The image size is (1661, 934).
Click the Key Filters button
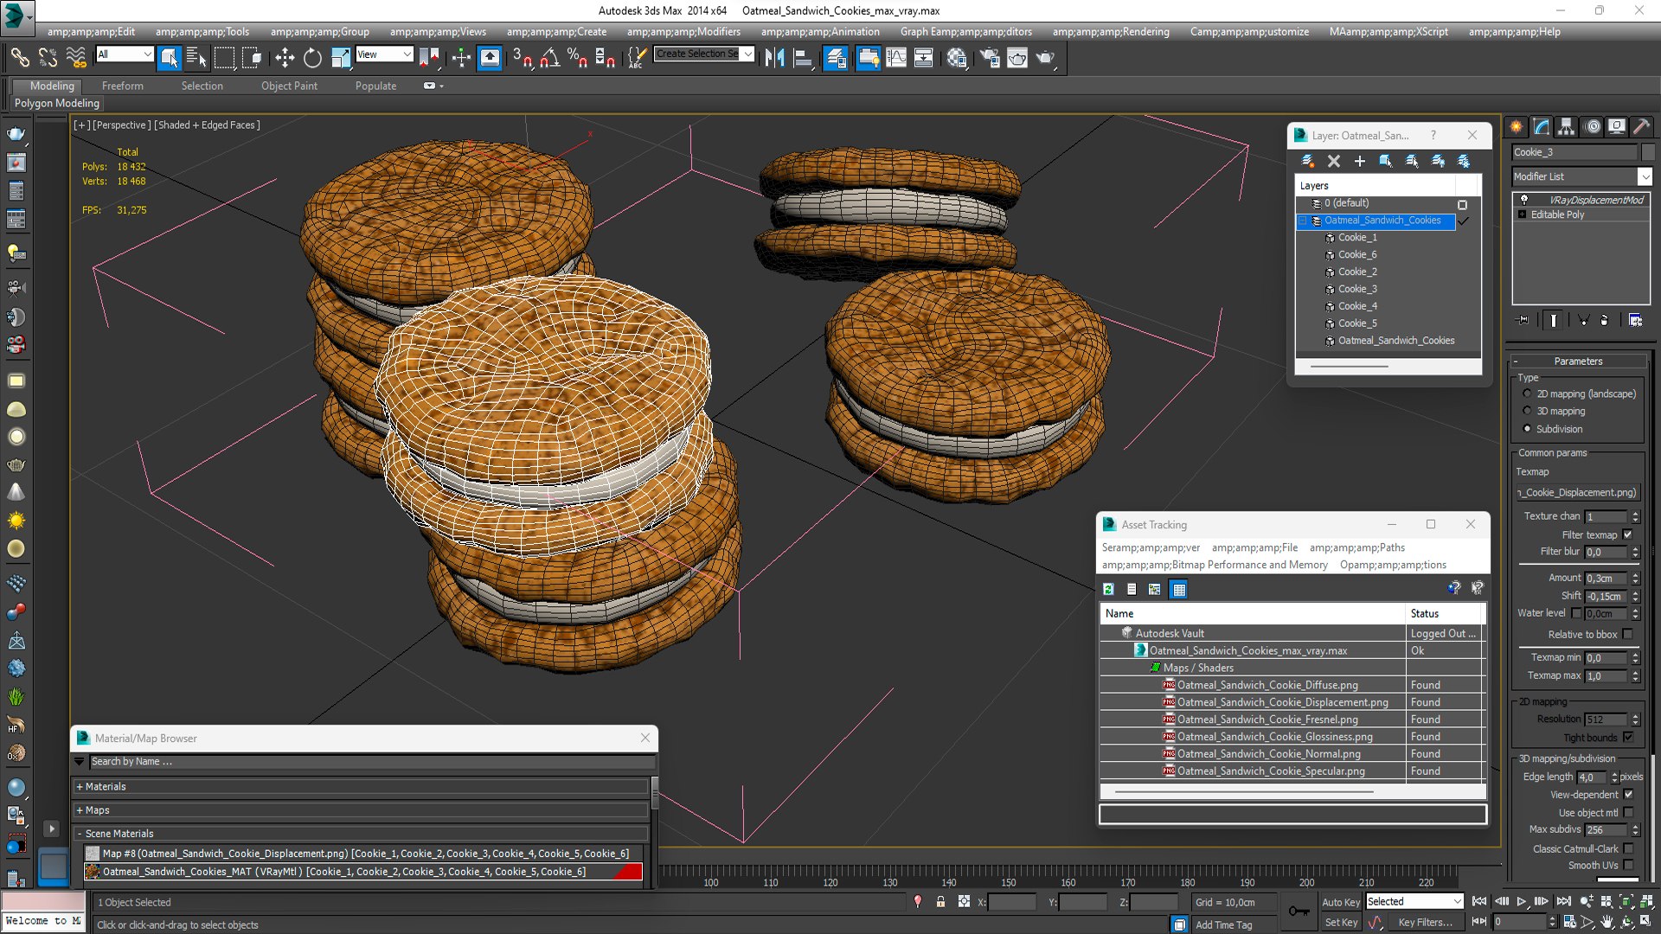coord(1425,922)
